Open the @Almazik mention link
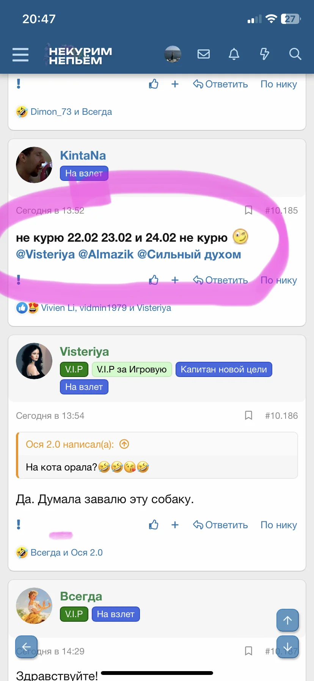The width and height of the screenshot is (314, 681). point(106,254)
